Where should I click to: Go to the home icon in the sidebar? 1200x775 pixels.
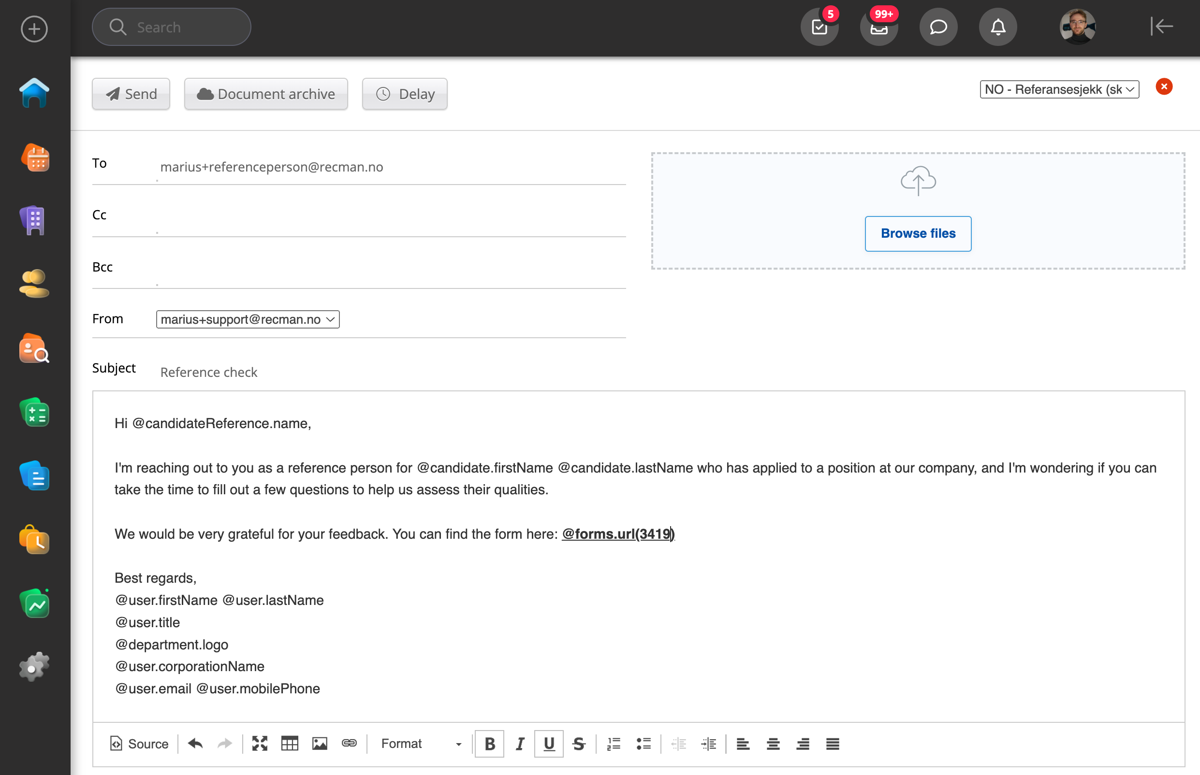35,93
